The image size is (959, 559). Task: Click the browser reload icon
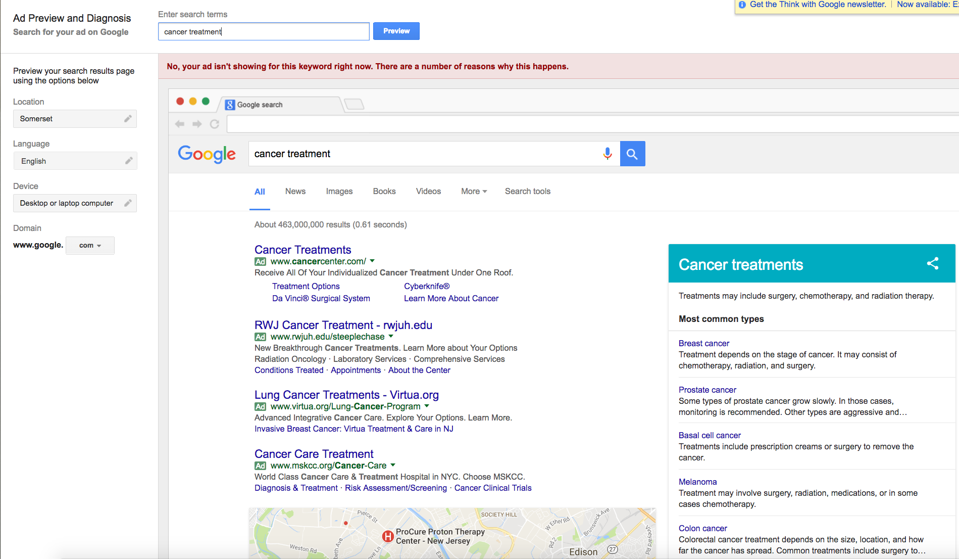(x=215, y=124)
